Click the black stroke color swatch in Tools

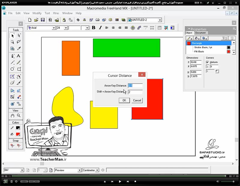coord(18,128)
